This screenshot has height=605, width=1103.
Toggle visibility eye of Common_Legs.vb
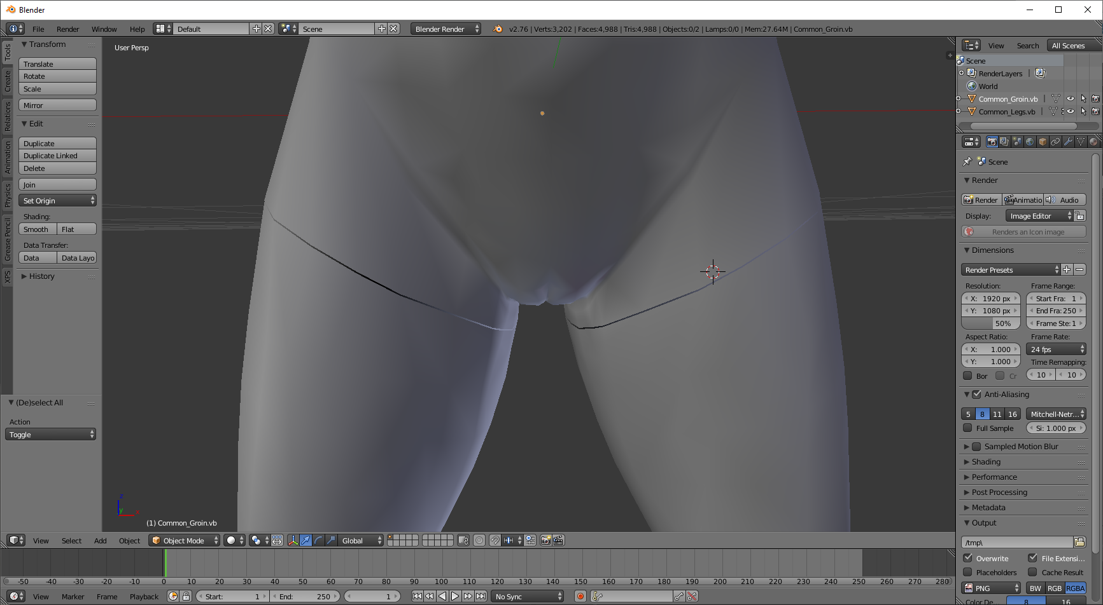click(1071, 111)
